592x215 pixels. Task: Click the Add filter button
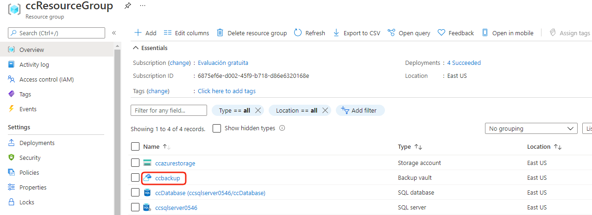point(360,110)
